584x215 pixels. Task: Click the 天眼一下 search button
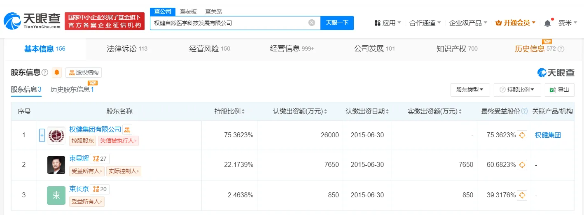[337, 23]
